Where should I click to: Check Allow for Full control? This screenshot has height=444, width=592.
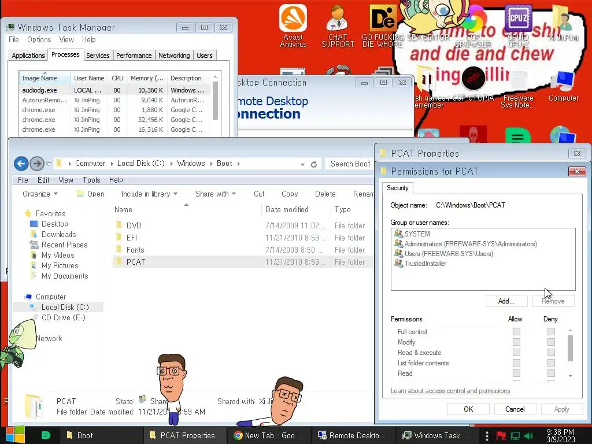click(516, 331)
